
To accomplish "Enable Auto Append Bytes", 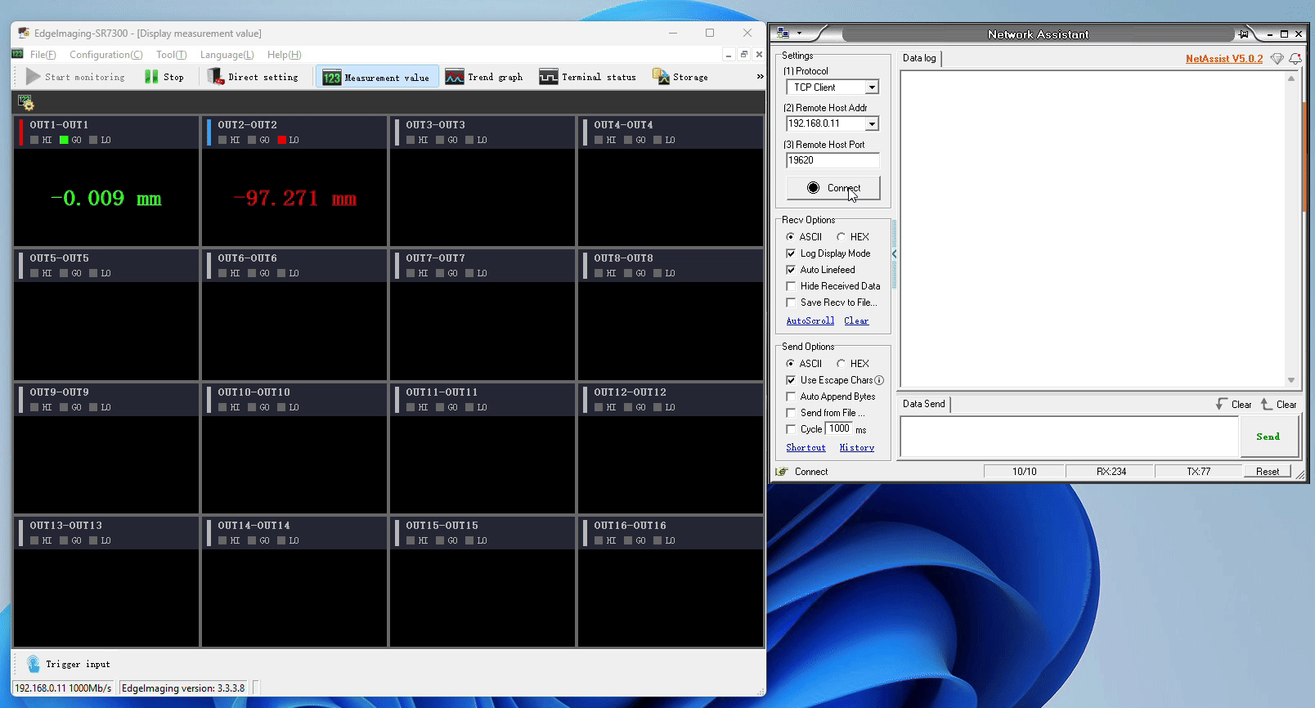I will (x=791, y=397).
